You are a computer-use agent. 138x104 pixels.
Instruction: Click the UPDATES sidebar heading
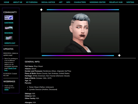[8, 49]
